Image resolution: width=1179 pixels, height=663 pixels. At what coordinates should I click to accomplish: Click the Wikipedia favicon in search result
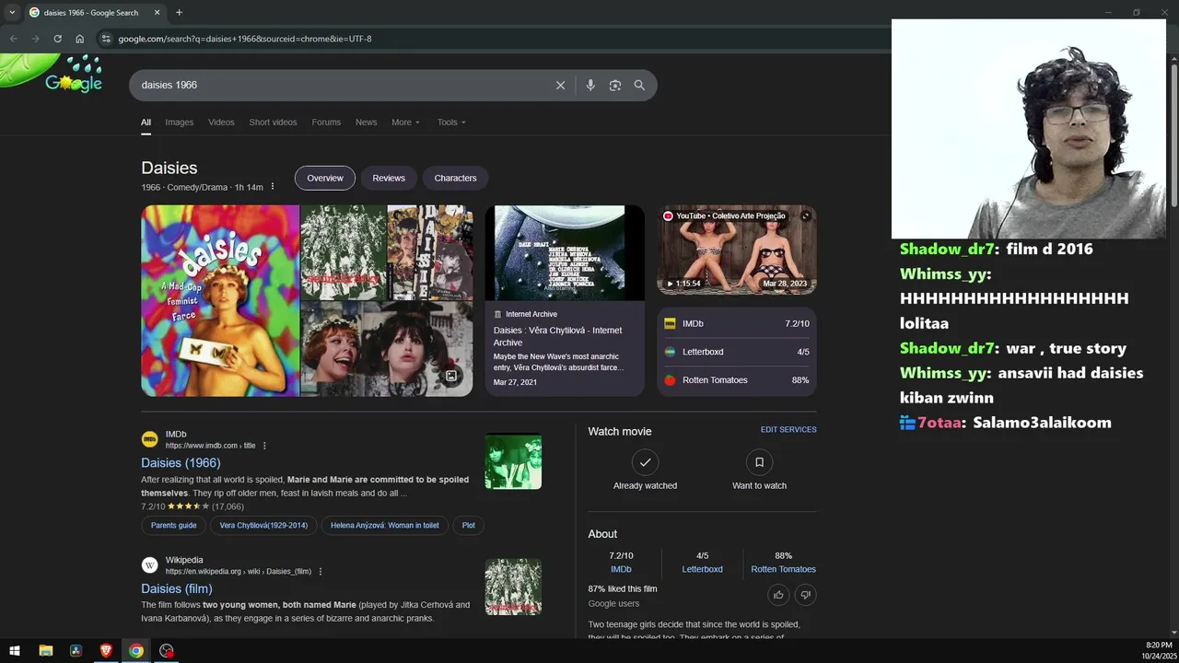(149, 565)
